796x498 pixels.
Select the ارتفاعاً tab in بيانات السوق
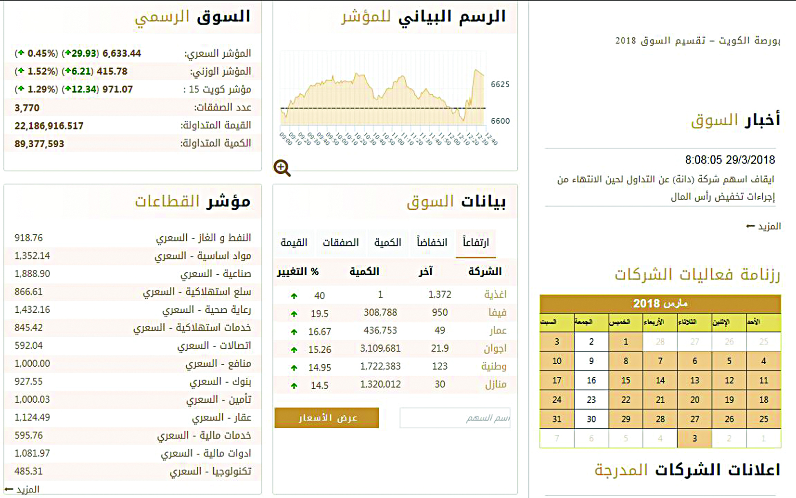pyautogui.click(x=473, y=243)
